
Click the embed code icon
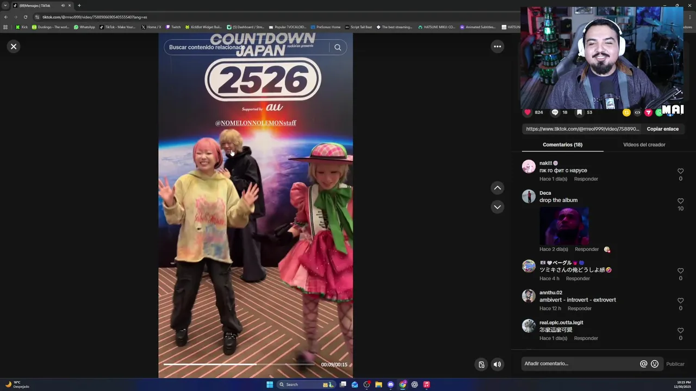click(637, 112)
